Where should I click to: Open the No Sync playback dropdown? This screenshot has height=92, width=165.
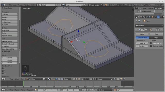(105, 90)
